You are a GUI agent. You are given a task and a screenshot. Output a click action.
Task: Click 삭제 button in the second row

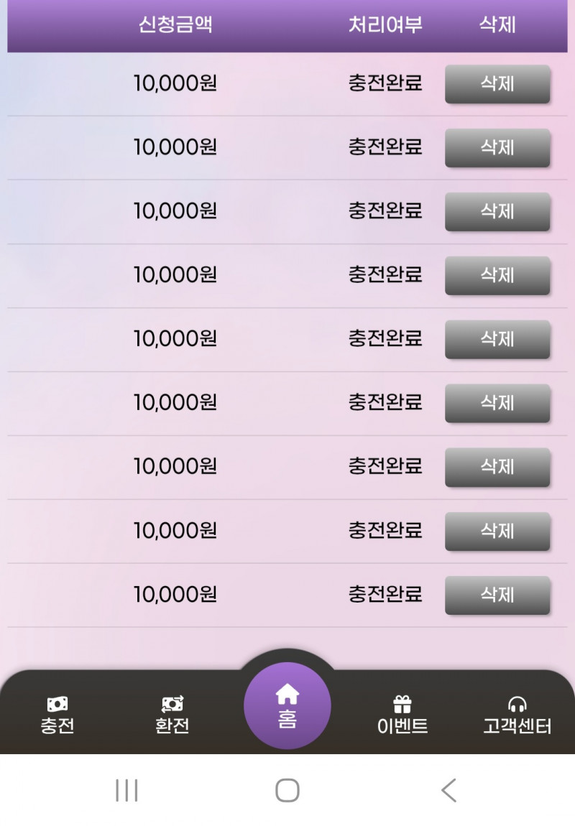[x=497, y=148]
